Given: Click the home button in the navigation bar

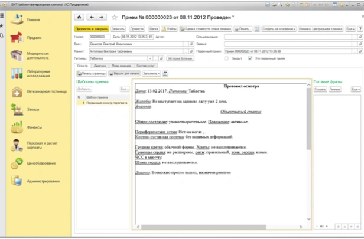Looking at the screenshot, I should point(80,18).
